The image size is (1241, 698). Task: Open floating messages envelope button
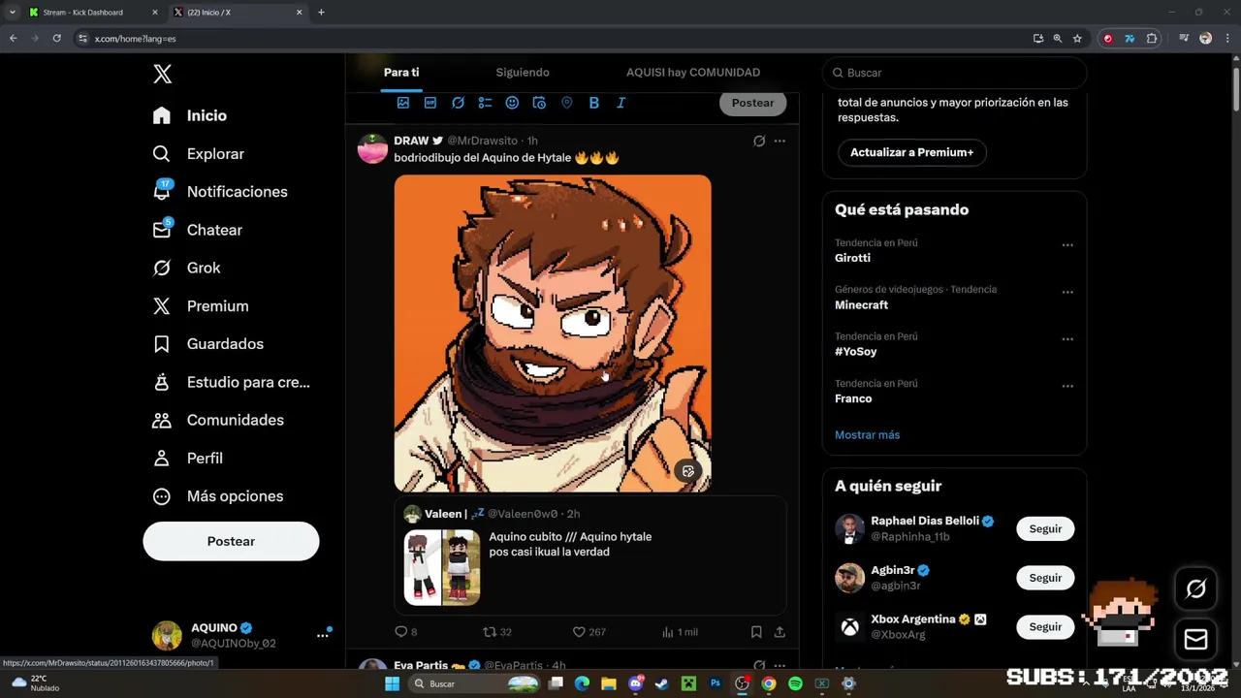(x=1195, y=639)
